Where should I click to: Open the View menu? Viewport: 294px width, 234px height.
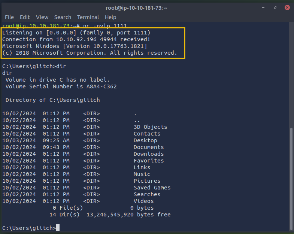(42, 17)
